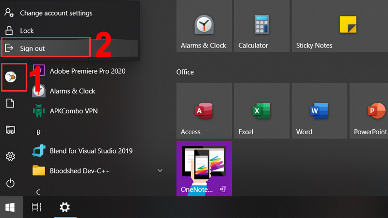Open APKCombo VPN android icon
This screenshot has width=388, height=218.
click(x=39, y=111)
